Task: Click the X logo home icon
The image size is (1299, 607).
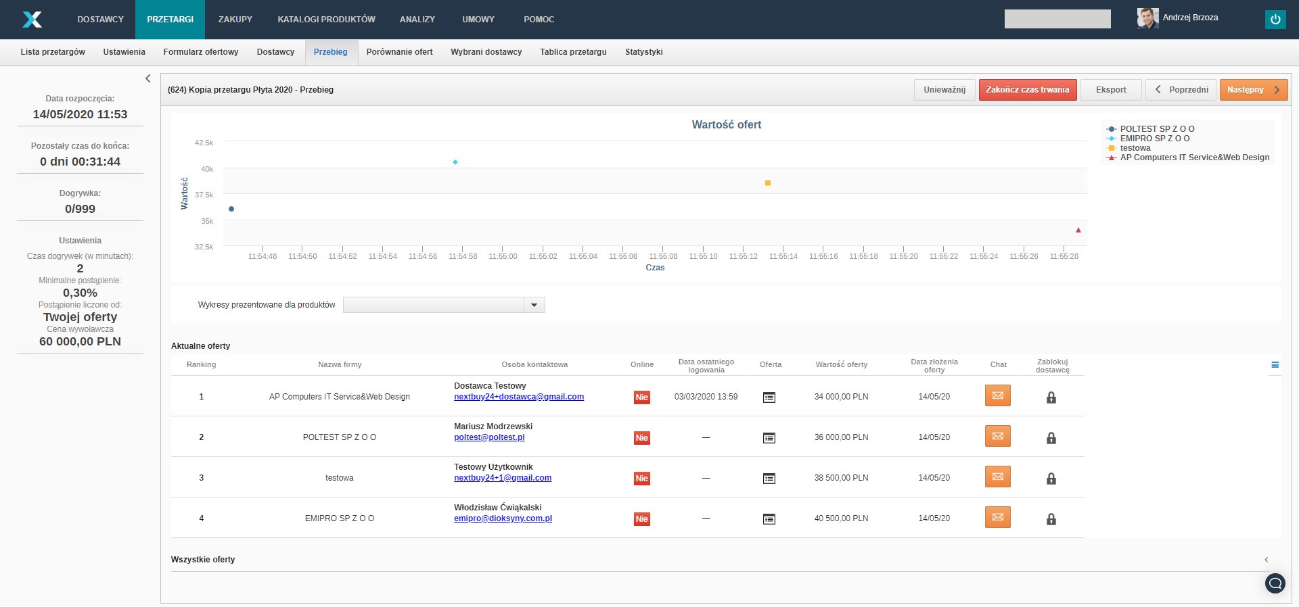Action: pos(32,20)
